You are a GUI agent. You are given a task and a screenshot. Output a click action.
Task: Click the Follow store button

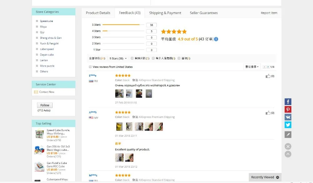[x=45, y=105]
